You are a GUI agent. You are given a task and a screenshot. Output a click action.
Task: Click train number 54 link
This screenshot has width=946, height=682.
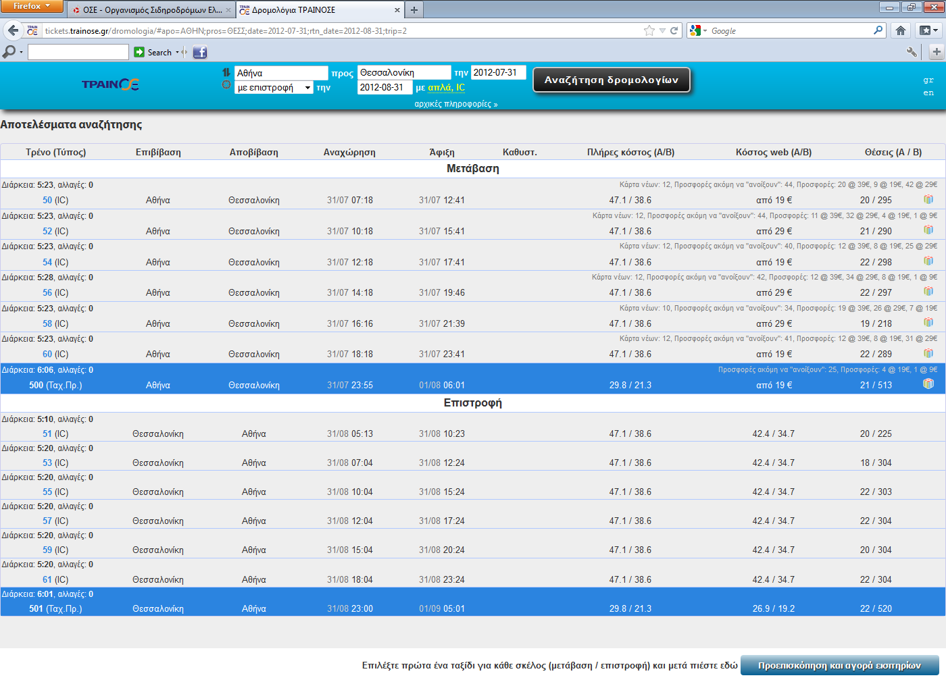tap(47, 262)
